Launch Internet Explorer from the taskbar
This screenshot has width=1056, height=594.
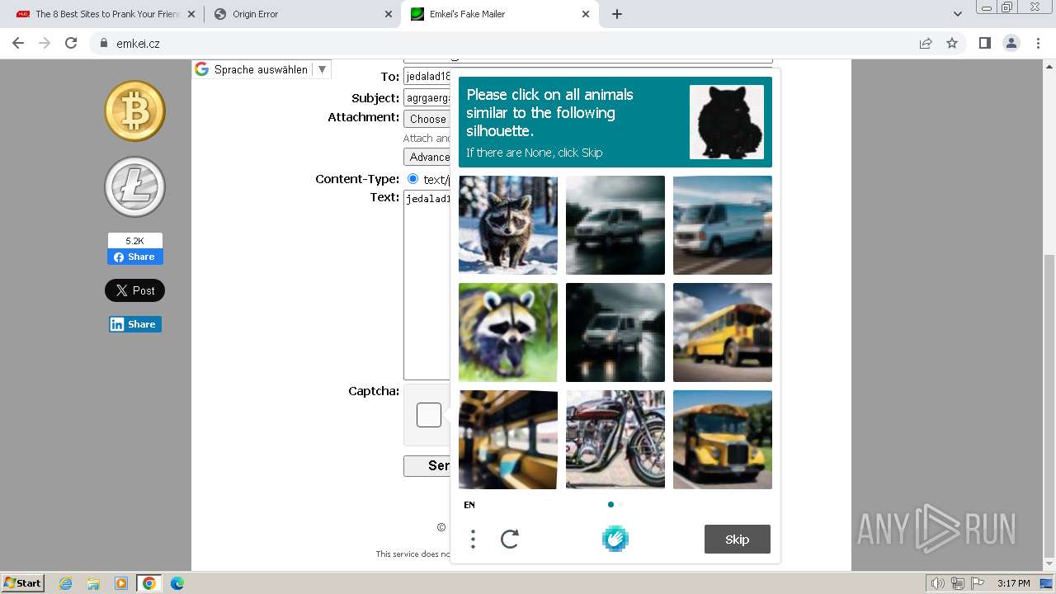click(66, 583)
